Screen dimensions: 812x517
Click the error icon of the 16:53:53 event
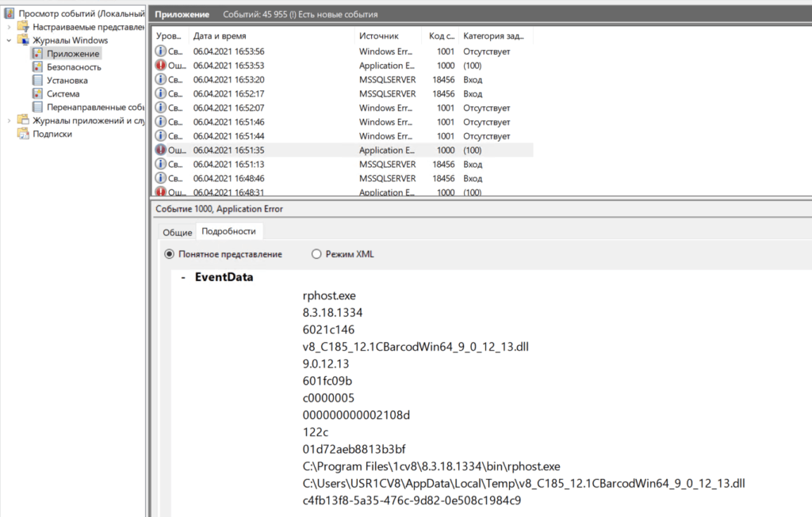[161, 66]
